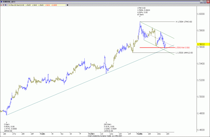Click the '1.4776, 0.0000' annotation text
The height and width of the screenshot is (137, 210).
pyautogui.click(x=10, y=129)
